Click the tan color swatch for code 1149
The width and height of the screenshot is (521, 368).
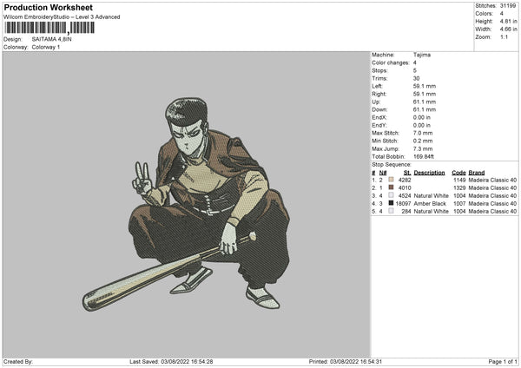391,180
